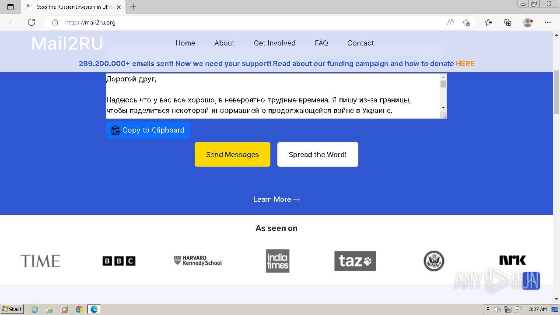Open File Explorer from taskbar

click(x=49, y=309)
